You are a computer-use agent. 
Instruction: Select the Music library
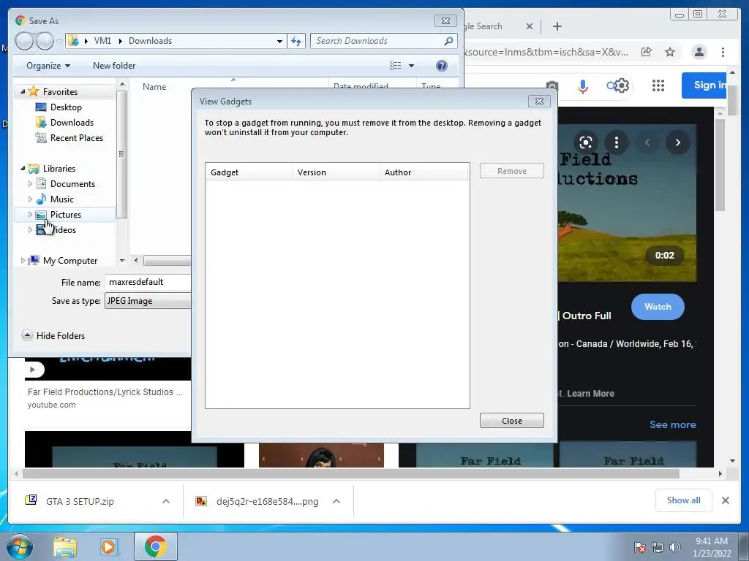[61, 199]
